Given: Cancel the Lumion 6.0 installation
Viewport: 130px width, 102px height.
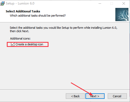Looking at the screenshot, I should coord(117,96).
